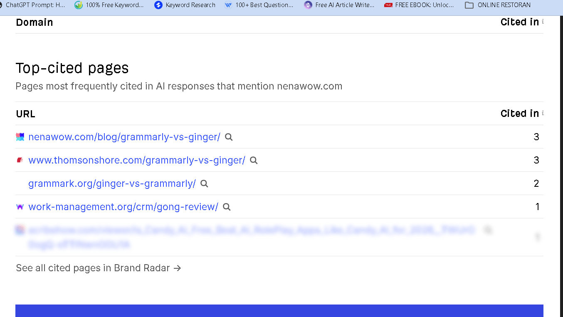
Task: Click the magnifier icon beside nenawow.com URL
Action: point(229,137)
